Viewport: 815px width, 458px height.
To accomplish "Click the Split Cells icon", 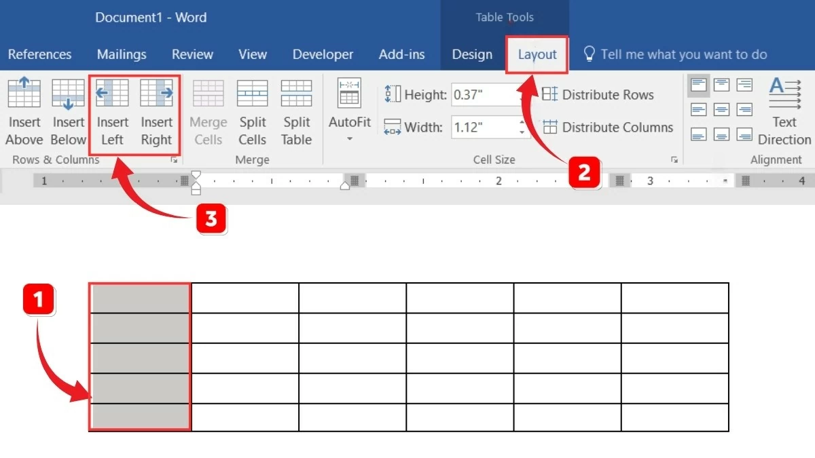I will (x=252, y=112).
